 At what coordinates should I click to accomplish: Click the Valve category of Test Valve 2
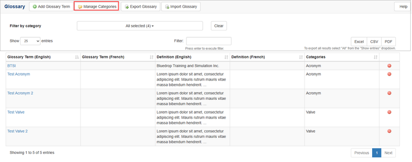tap(311, 131)
